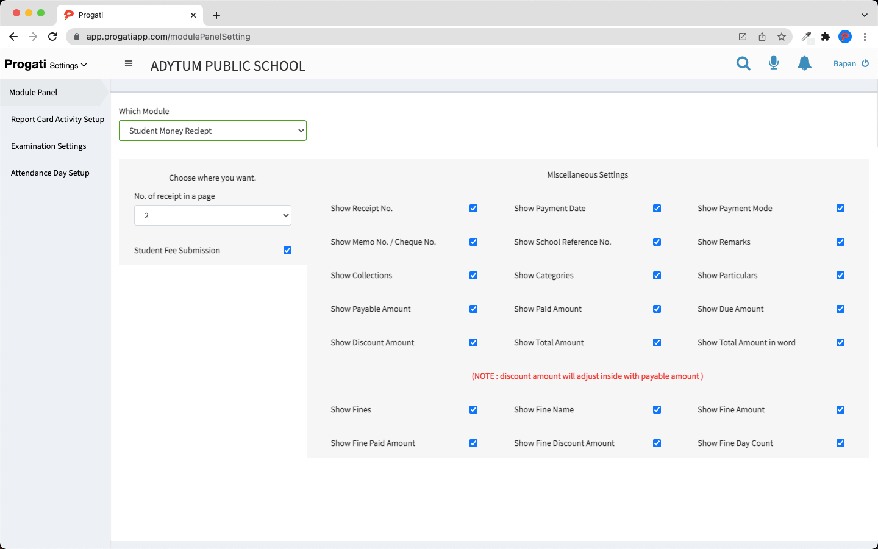This screenshot has width=878, height=549.
Task: Disable Show Categories
Action: pos(657,275)
